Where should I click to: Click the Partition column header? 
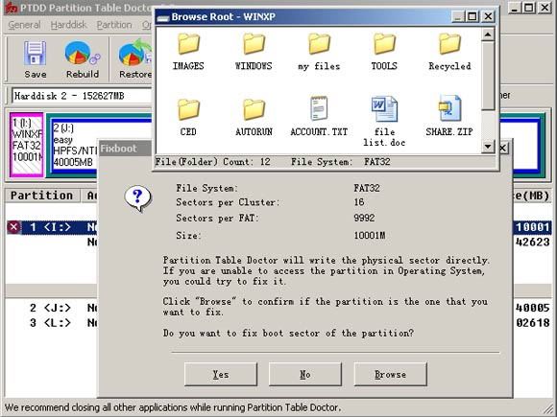pyautogui.click(x=42, y=196)
